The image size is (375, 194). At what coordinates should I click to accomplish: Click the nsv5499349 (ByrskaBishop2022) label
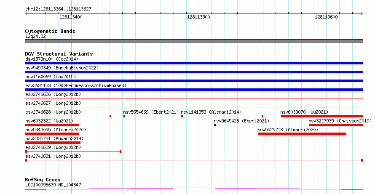coord(62,68)
